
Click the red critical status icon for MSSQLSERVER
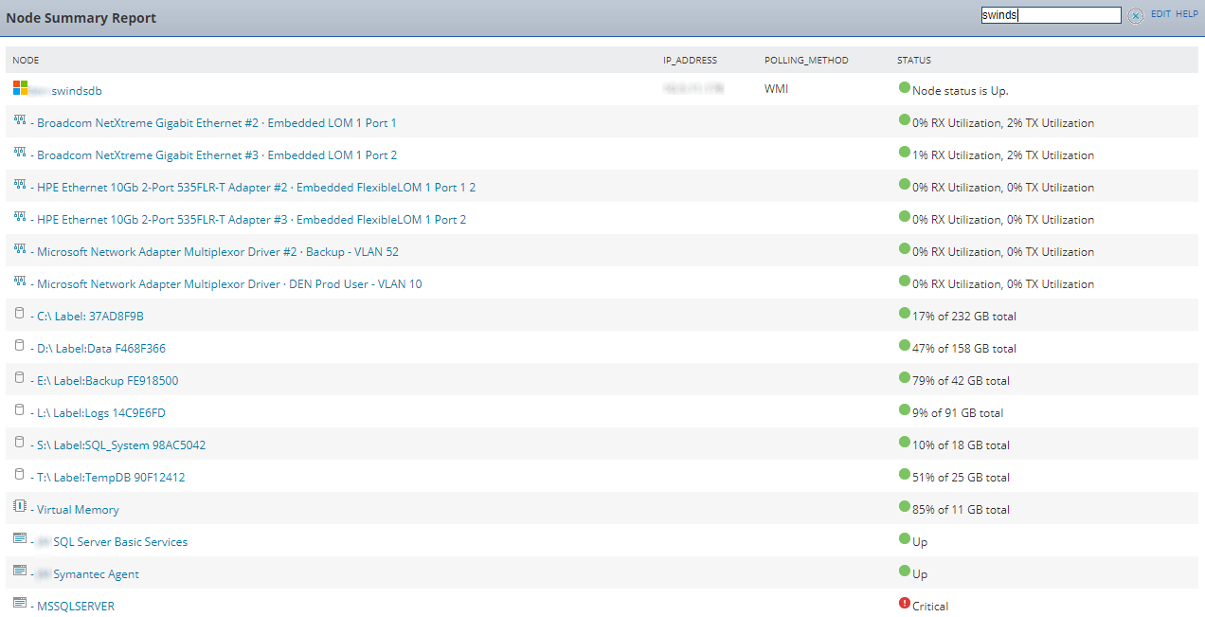click(904, 604)
